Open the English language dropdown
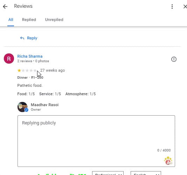The height and width of the screenshot is (175, 187). click(x=146, y=173)
